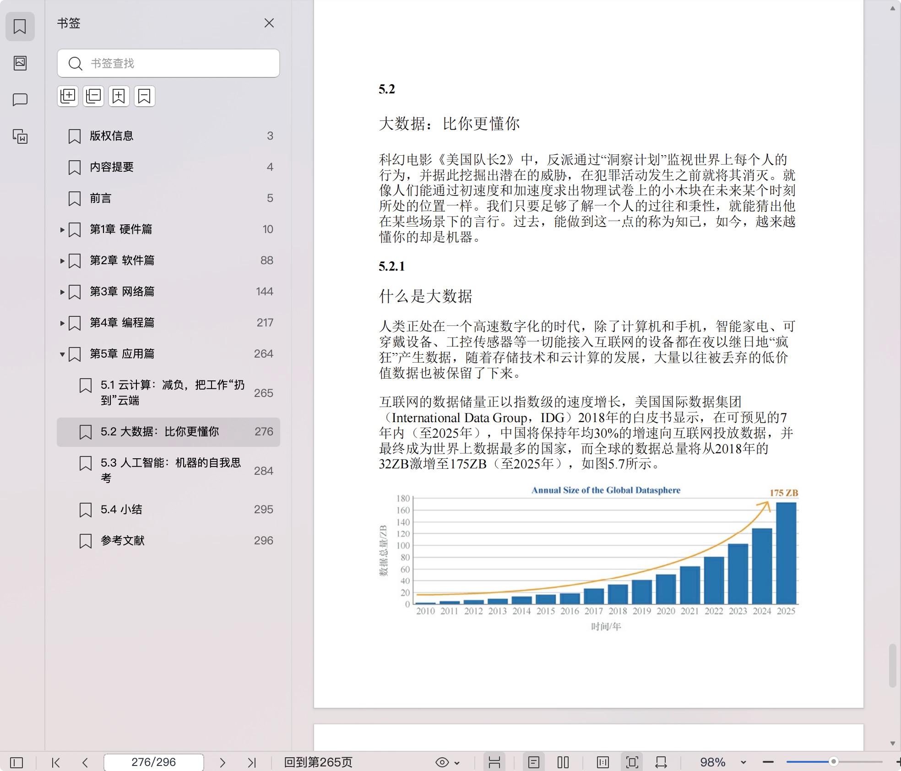901x771 pixels.
Task: Toggle continuous scrolling mode icon
Action: [x=494, y=762]
